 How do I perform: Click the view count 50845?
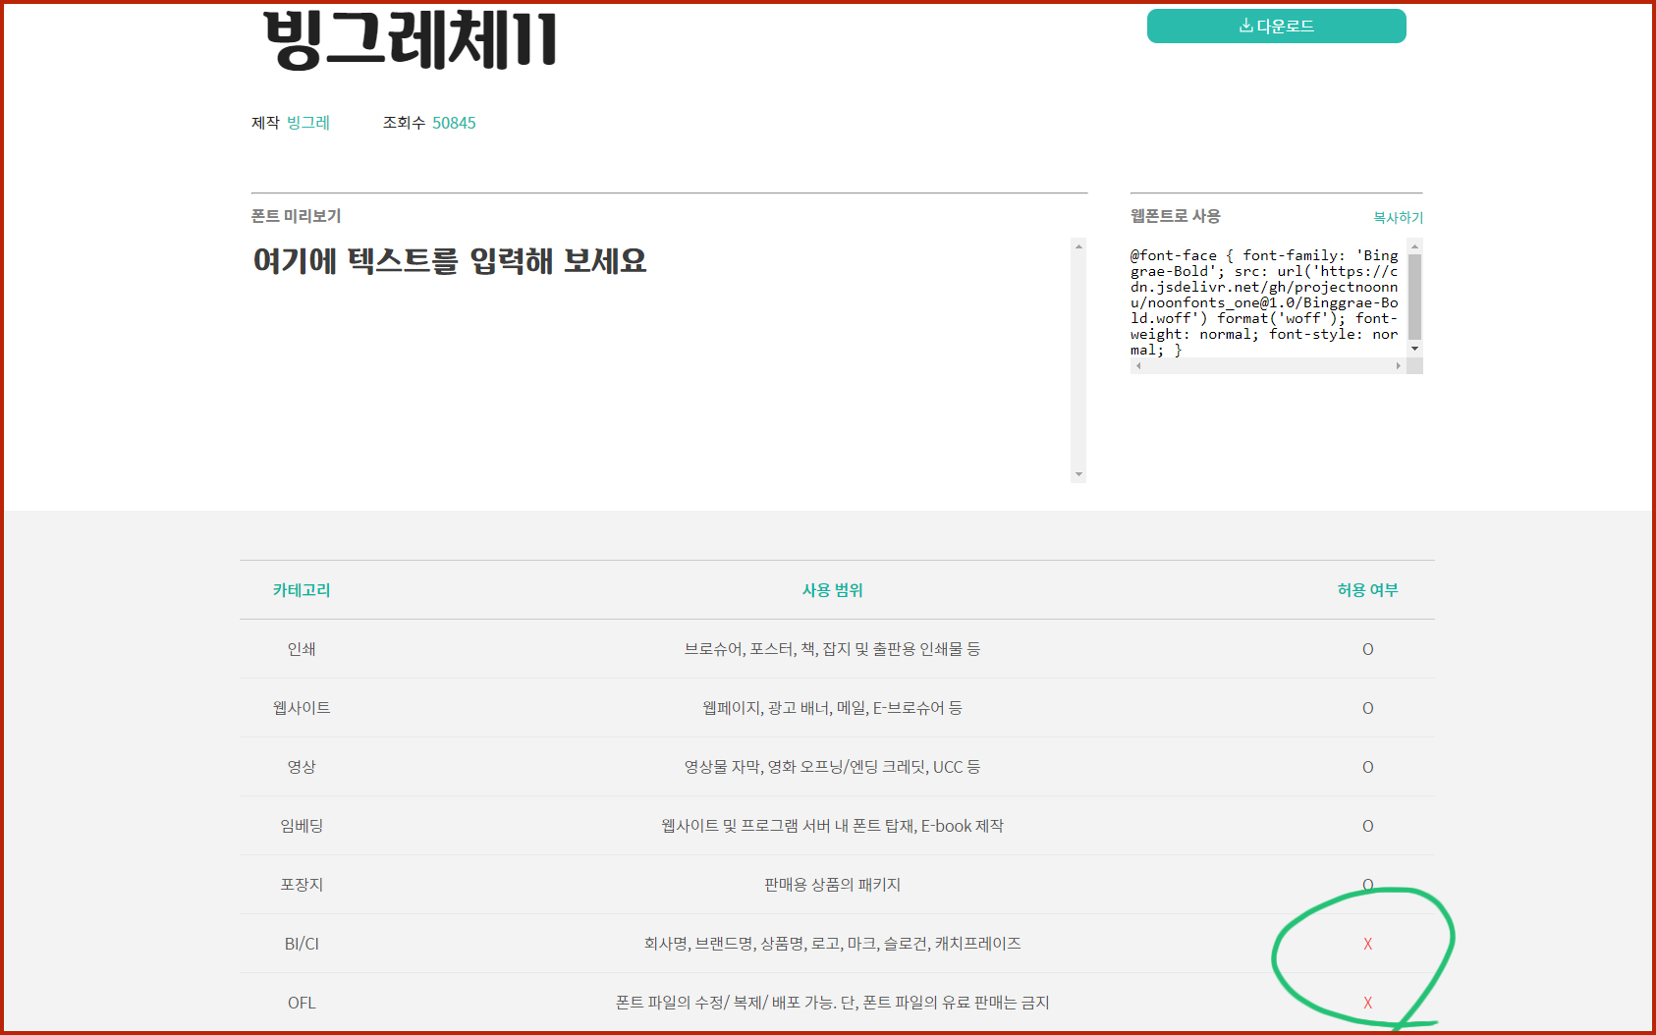click(x=454, y=123)
